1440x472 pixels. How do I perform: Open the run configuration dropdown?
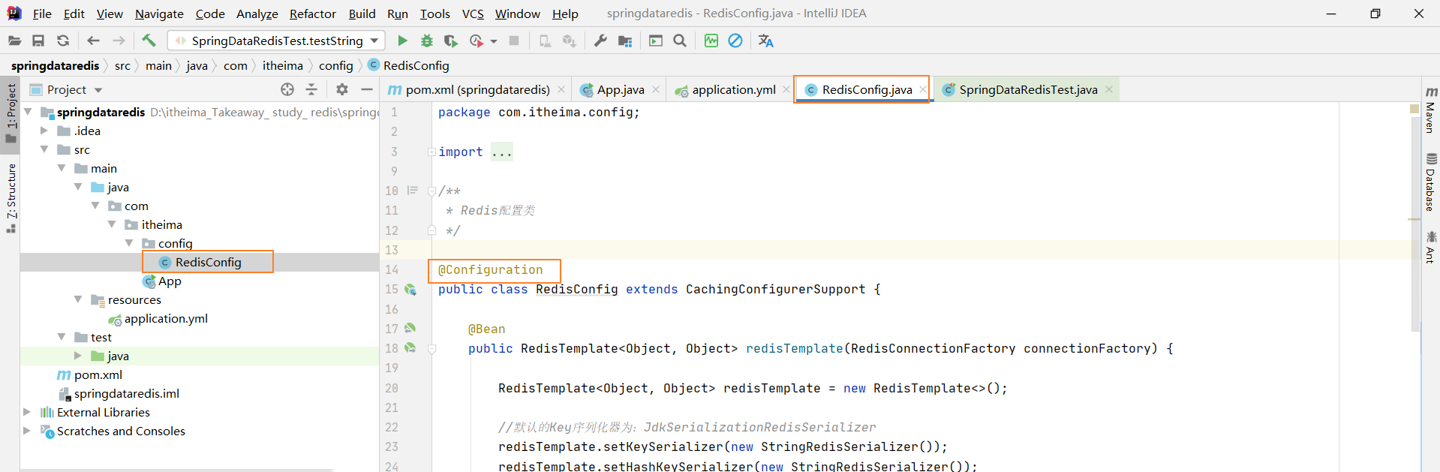[374, 41]
